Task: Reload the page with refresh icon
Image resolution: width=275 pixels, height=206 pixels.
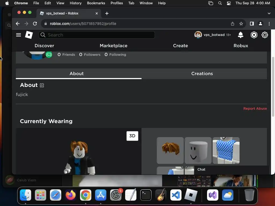Action: pos(35,24)
